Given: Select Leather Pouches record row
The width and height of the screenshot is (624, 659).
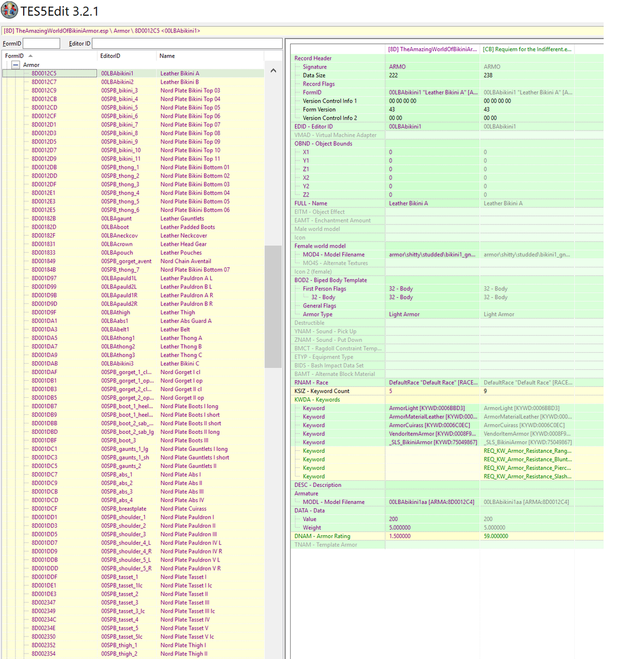Looking at the screenshot, I should [x=133, y=253].
